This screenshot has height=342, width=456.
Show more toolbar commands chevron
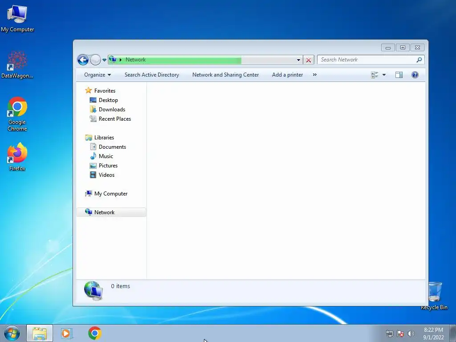[315, 75]
